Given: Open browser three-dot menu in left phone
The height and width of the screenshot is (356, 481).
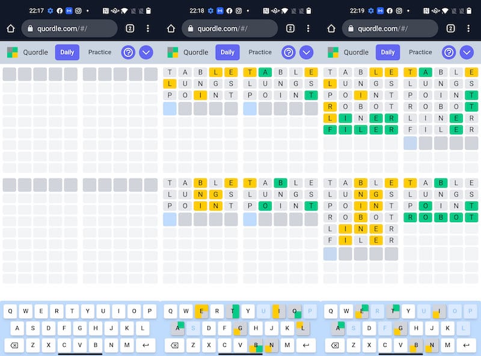Looking at the screenshot, I should pos(148,28).
